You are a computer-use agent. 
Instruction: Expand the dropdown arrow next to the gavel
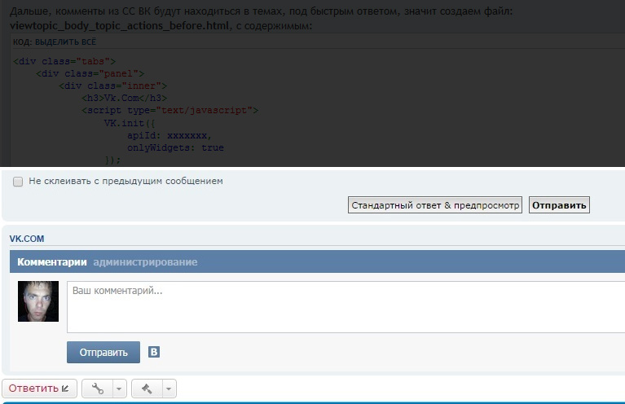click(x=168, y=389)
